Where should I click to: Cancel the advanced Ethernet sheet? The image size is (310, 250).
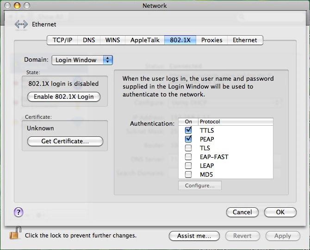[242, 212]
